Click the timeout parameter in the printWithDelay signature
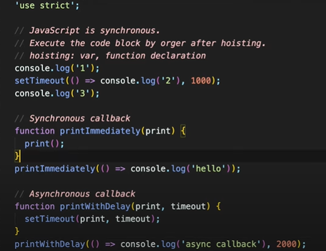 point(188,206)
